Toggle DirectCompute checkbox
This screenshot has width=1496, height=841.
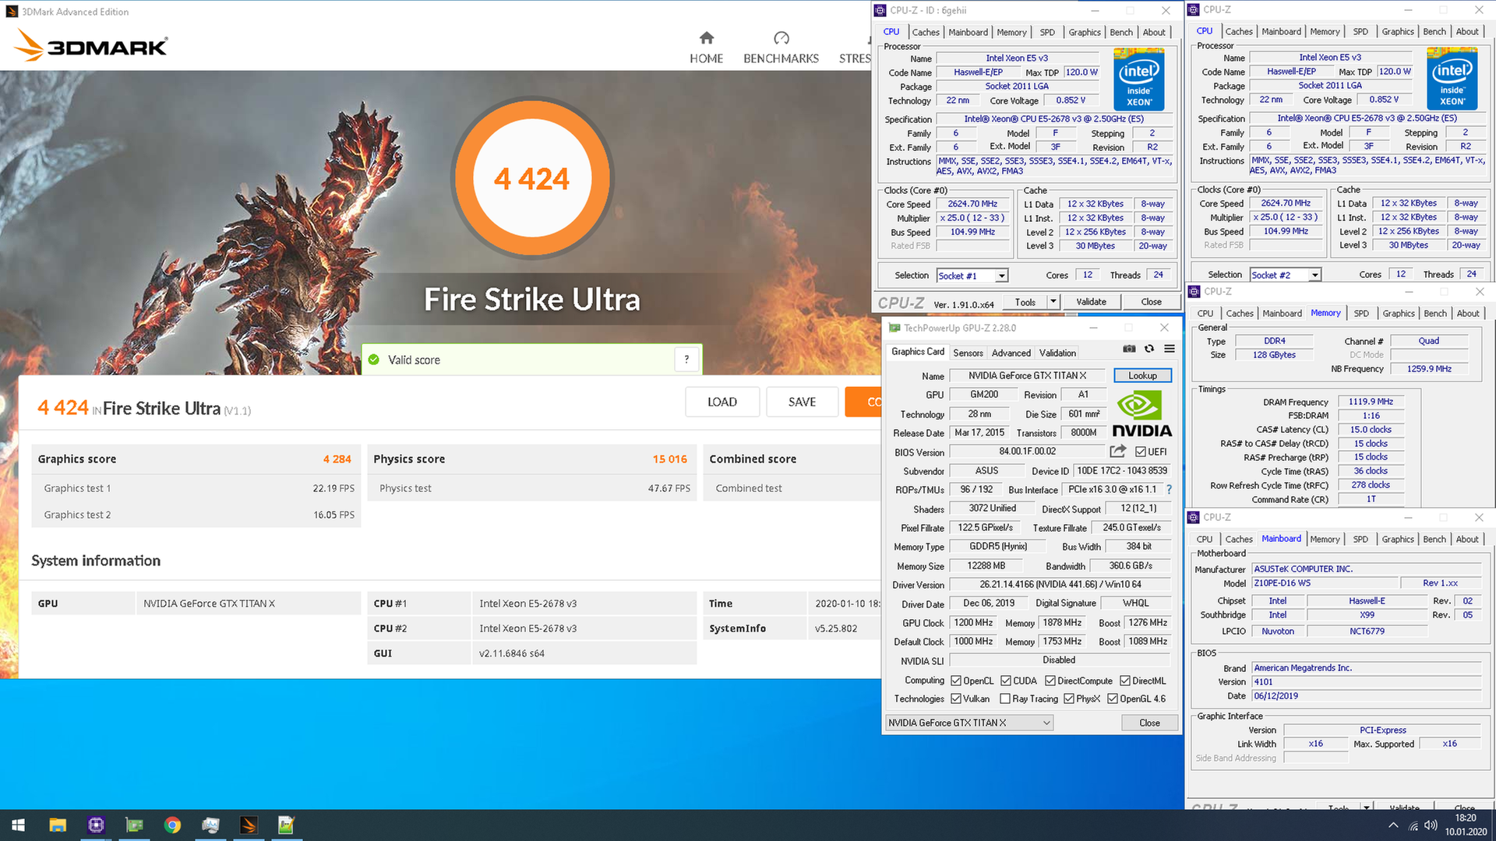tap(1050, 681)
